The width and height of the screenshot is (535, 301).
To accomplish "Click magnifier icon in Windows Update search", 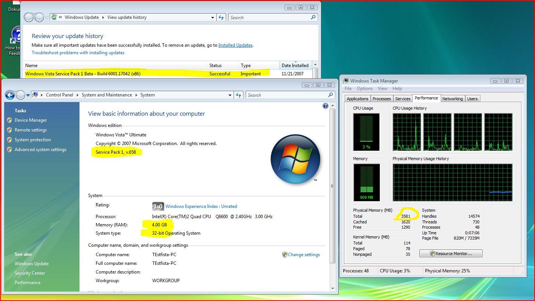I will [x=313, y=17].
